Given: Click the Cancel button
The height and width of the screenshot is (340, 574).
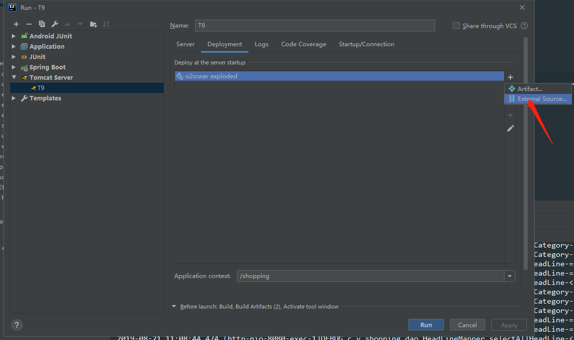Looking at the screenshot, I should 467,325.
